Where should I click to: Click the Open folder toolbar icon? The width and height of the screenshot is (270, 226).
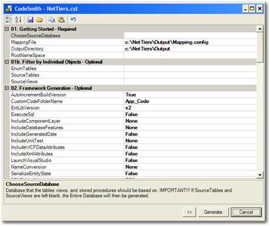pyautogui.click(x=40, y=19)
